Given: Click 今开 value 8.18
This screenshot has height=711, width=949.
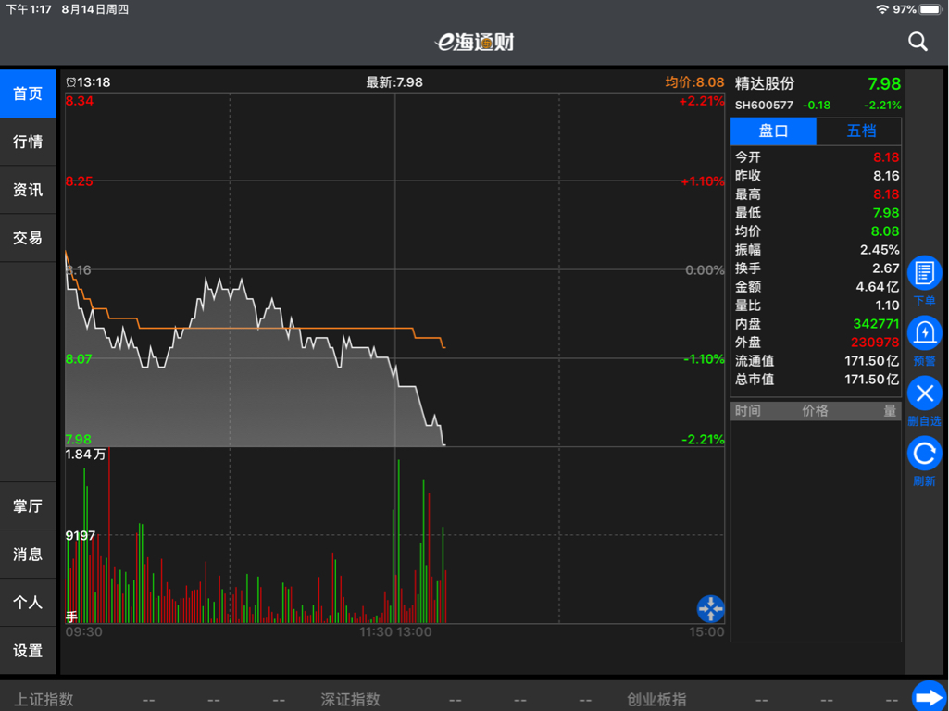Looking at the screenshot, I should coord(886,157).
